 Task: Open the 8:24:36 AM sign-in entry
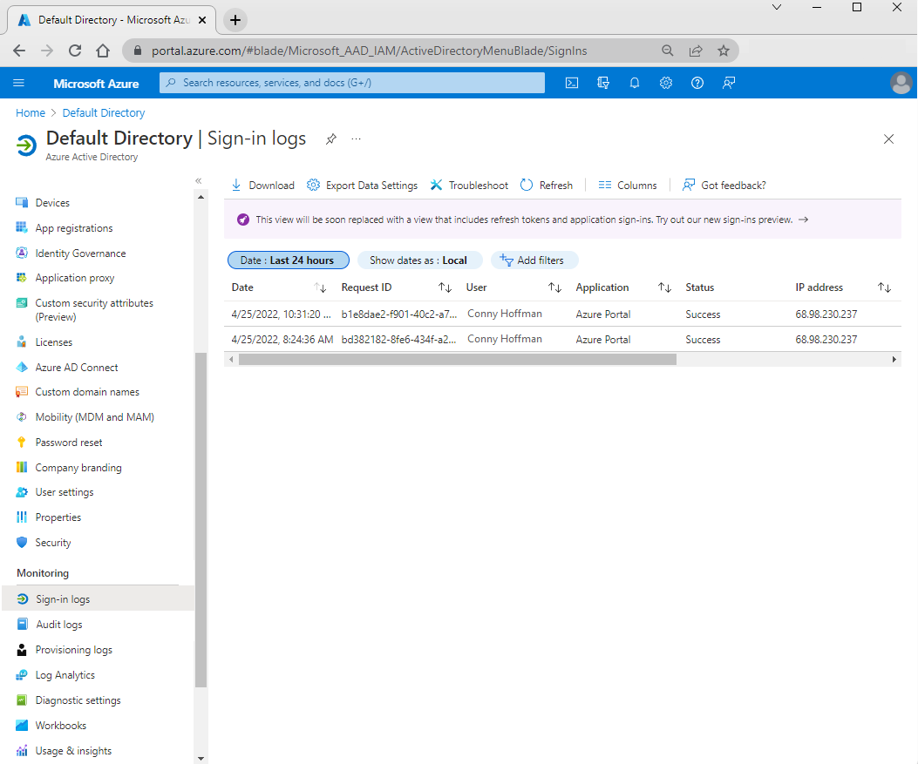[x=562, y=339]
